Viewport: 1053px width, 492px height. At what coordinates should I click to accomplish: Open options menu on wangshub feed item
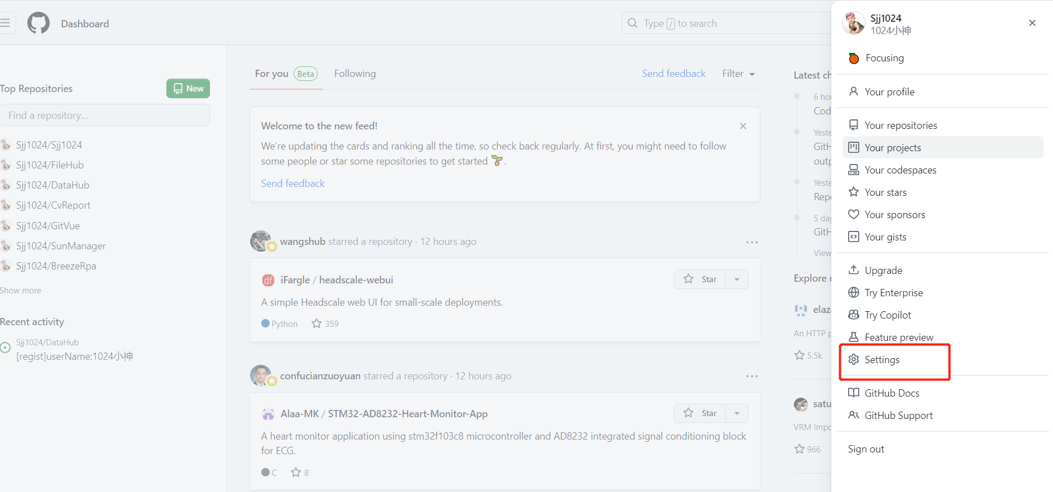pos(752,242)
